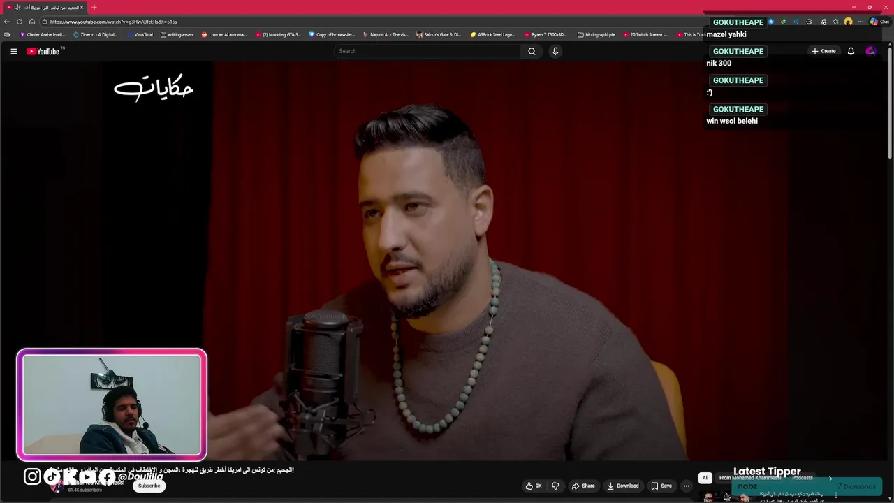This screenshot has width=894, height=503.
Task: Mute the tab via its speaker icon
Action: pos(17,7)
